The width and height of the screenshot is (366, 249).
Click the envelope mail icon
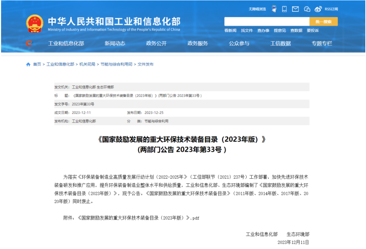pyautogui.click(x=295, y=9)
